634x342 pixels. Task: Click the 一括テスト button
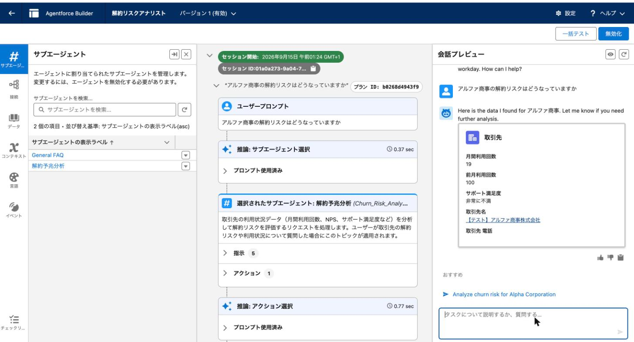[x=575, y=34]
